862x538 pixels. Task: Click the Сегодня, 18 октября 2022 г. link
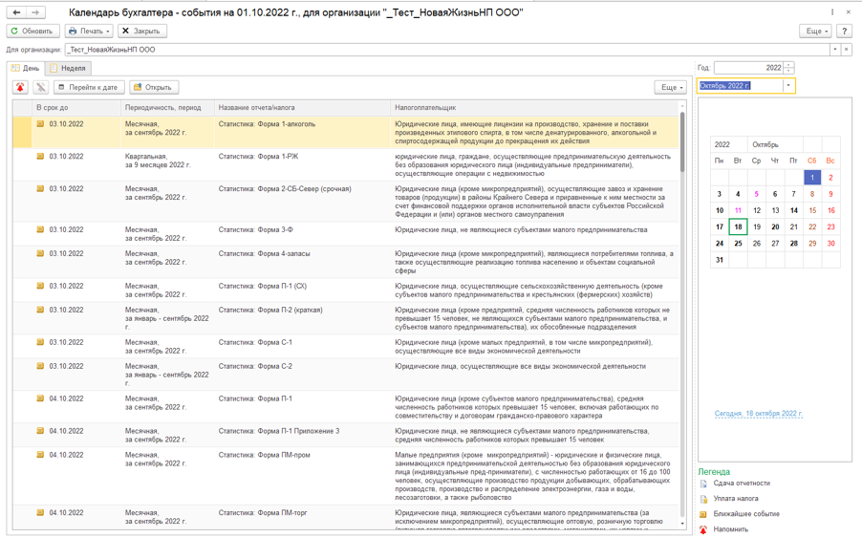758,413
